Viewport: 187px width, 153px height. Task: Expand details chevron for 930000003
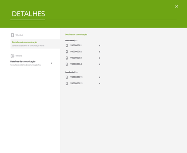coord(99,58)
